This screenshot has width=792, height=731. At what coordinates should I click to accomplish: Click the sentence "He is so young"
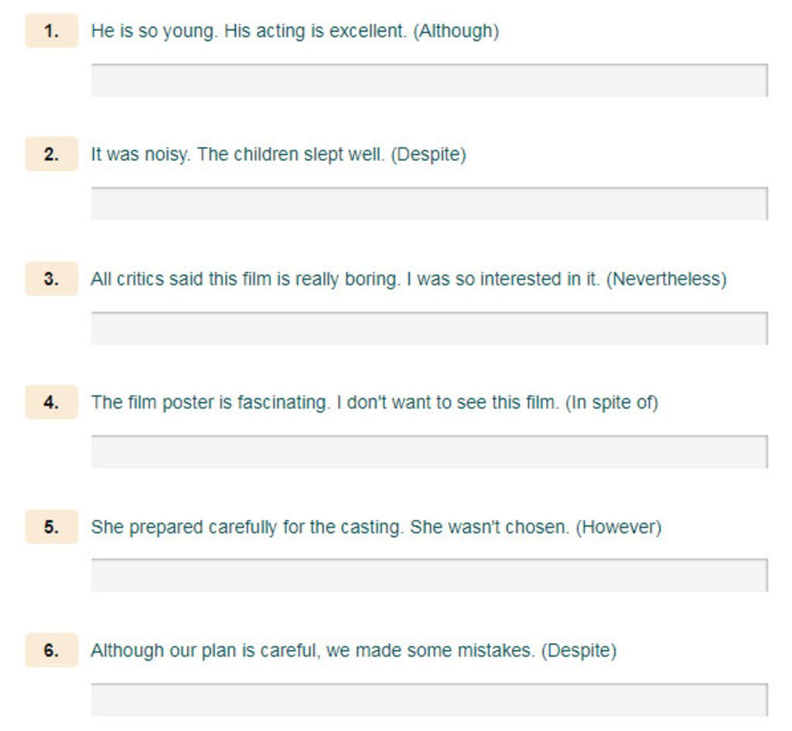(154, 31)
